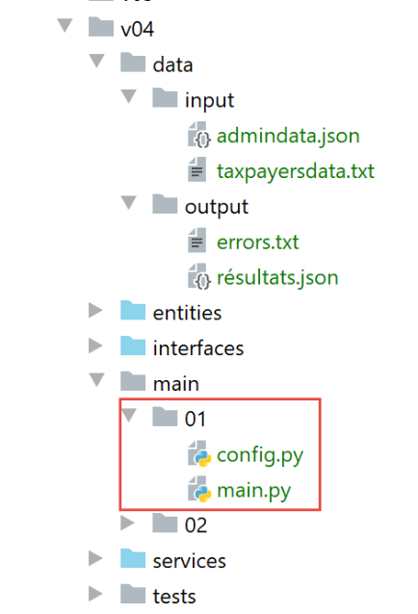Viewport: 418px width, 614px height.
Task: Click the errors.txt file icon
Action: [197, 241]
